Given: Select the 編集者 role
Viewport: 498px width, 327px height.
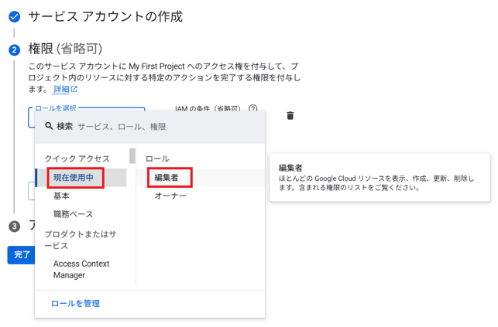Looking at the screenshot, I should (x=167, y=178).
